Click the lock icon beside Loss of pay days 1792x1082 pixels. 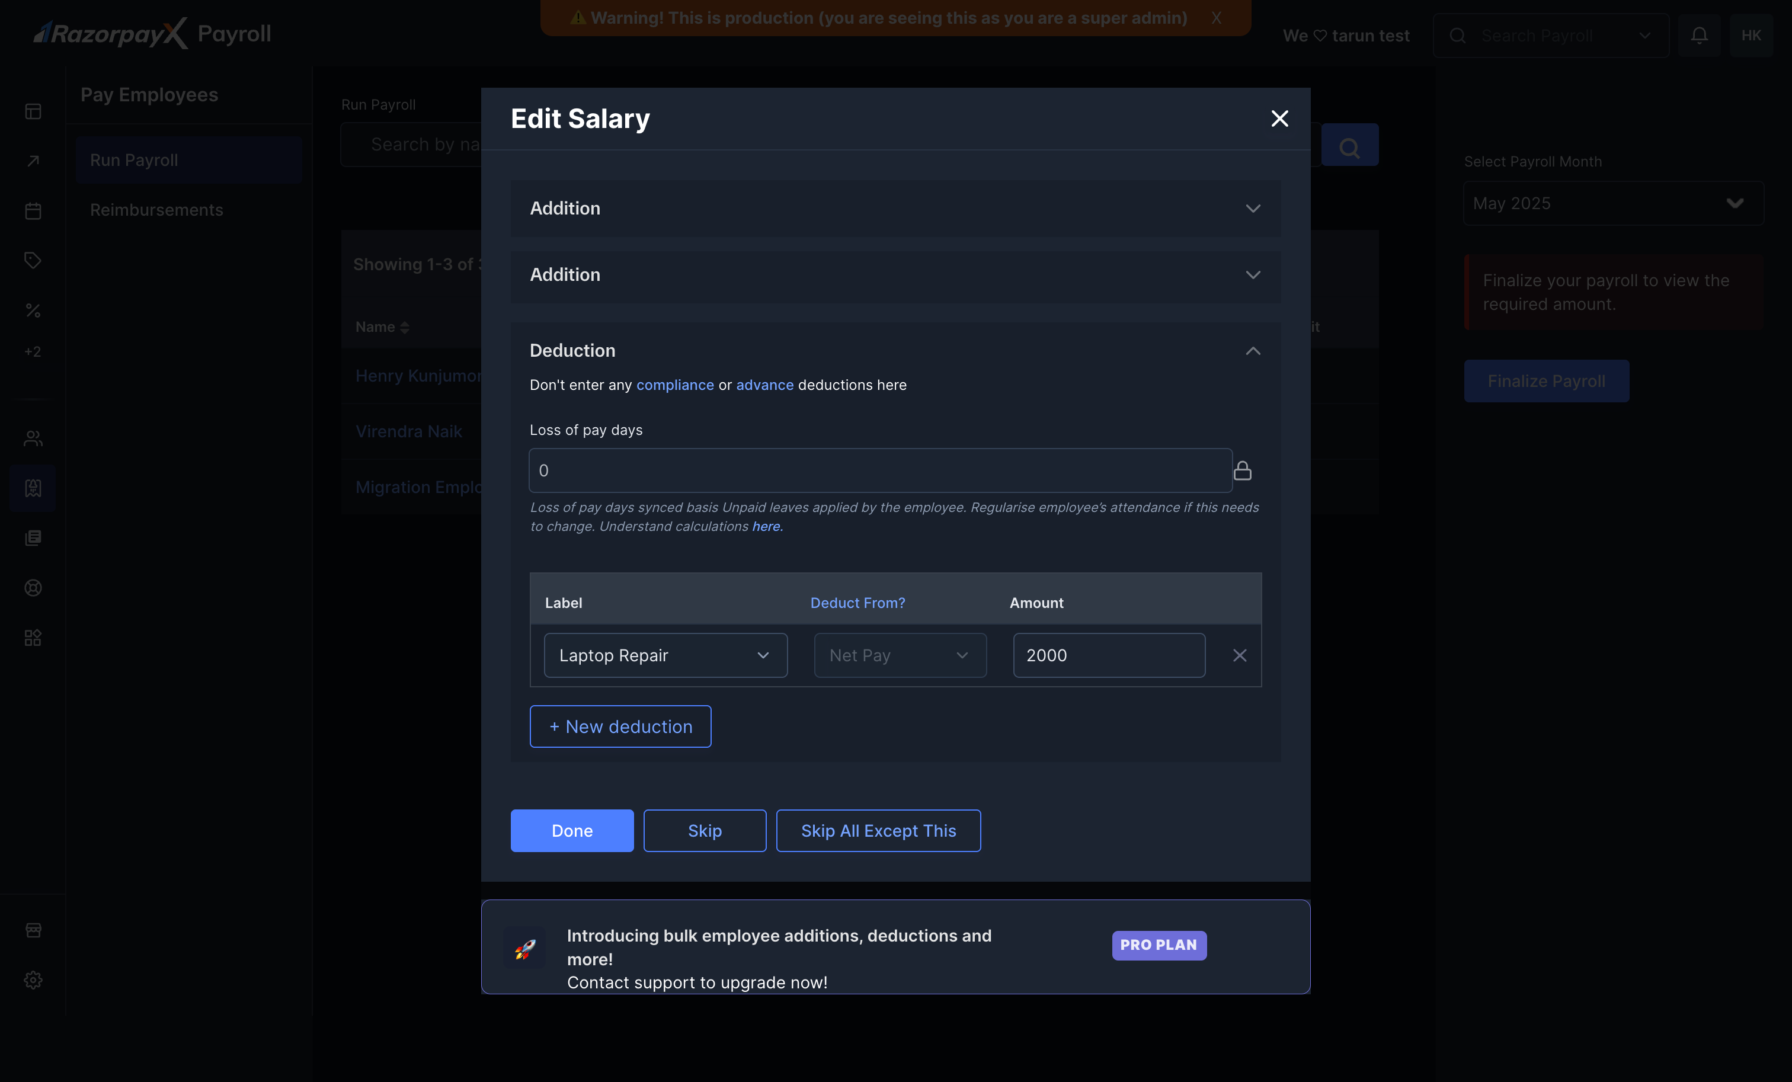point(1242,470)
